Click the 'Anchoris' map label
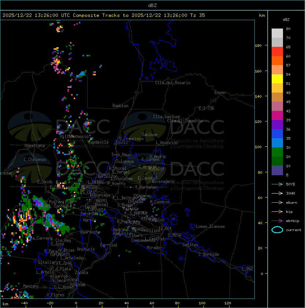Viewport: 305px width, 308px height. point(86,249)
